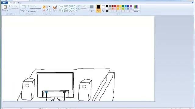The width and height of the screenshot is (195, 109).
Task: Select the Pencil tool
Action: pyautogui.click(x=44, y=7)
